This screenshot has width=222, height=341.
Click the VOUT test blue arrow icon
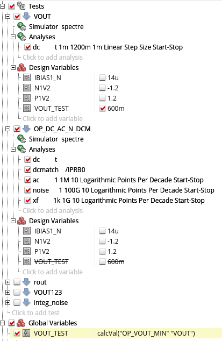pyautogui.click(x=26, y=16)
